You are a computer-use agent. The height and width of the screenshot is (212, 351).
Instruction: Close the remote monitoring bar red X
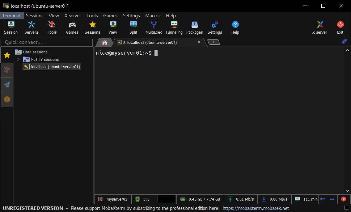(x=344, y=199)
